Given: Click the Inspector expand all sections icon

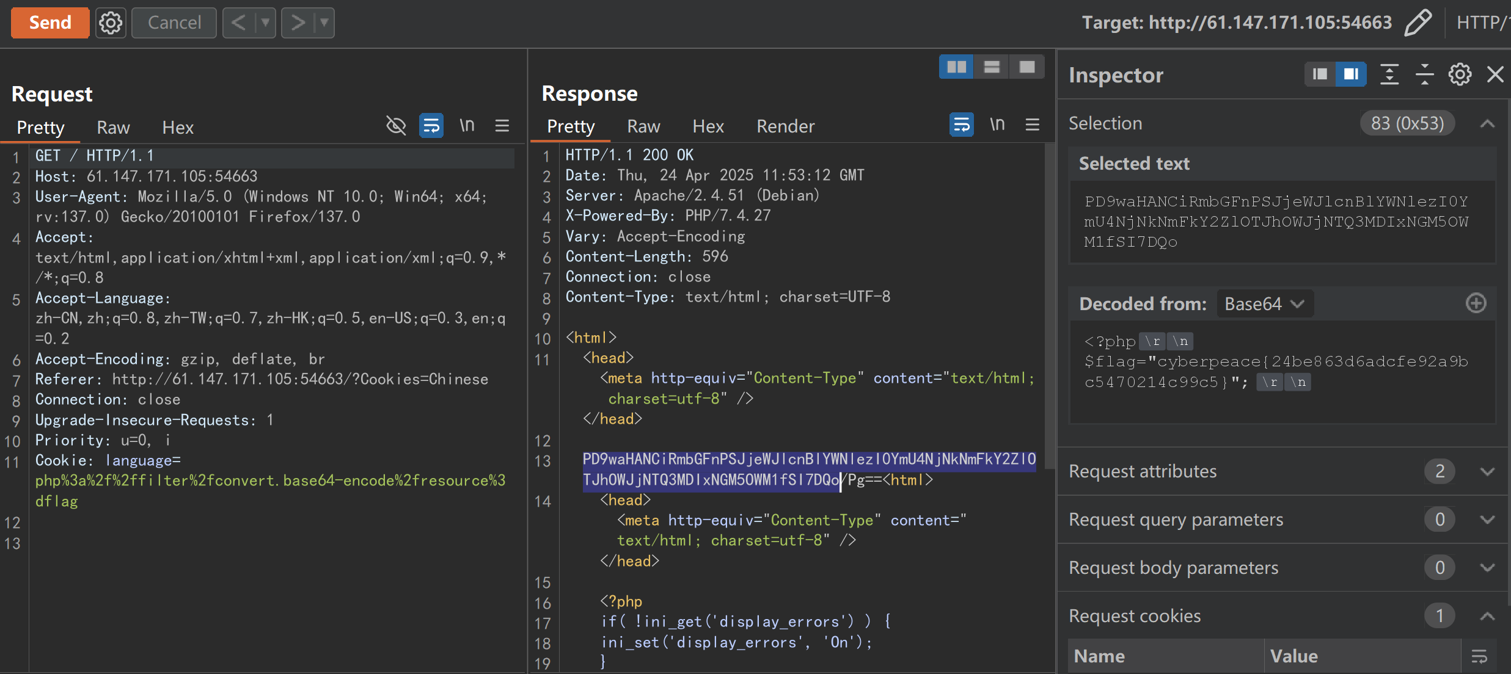Looking at the screenshot, I should pyautogui.click(x=1389, y=74).
